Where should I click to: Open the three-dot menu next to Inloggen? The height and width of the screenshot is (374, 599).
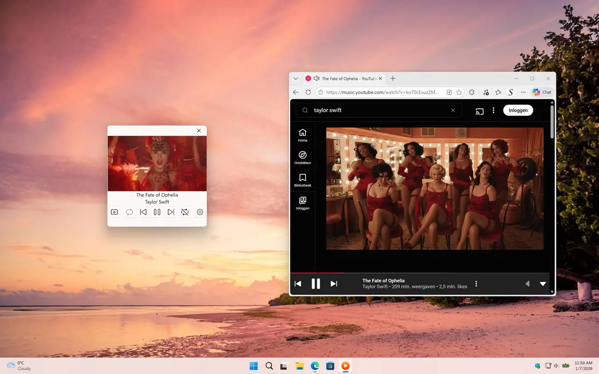pyautogui.click(x=494, y=110)
